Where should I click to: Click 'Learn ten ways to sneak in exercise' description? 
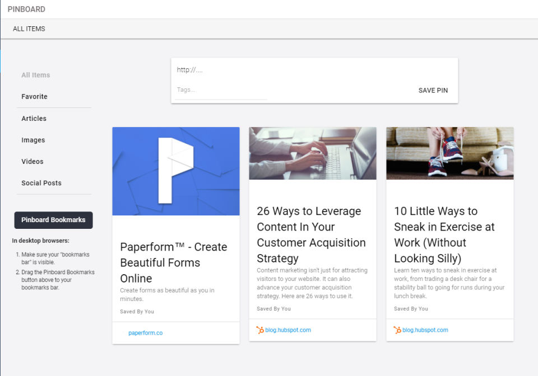point(449,283)
